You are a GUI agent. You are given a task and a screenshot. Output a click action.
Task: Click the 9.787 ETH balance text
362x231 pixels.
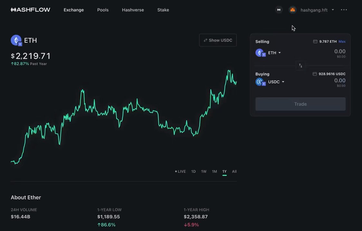(328, 41)
